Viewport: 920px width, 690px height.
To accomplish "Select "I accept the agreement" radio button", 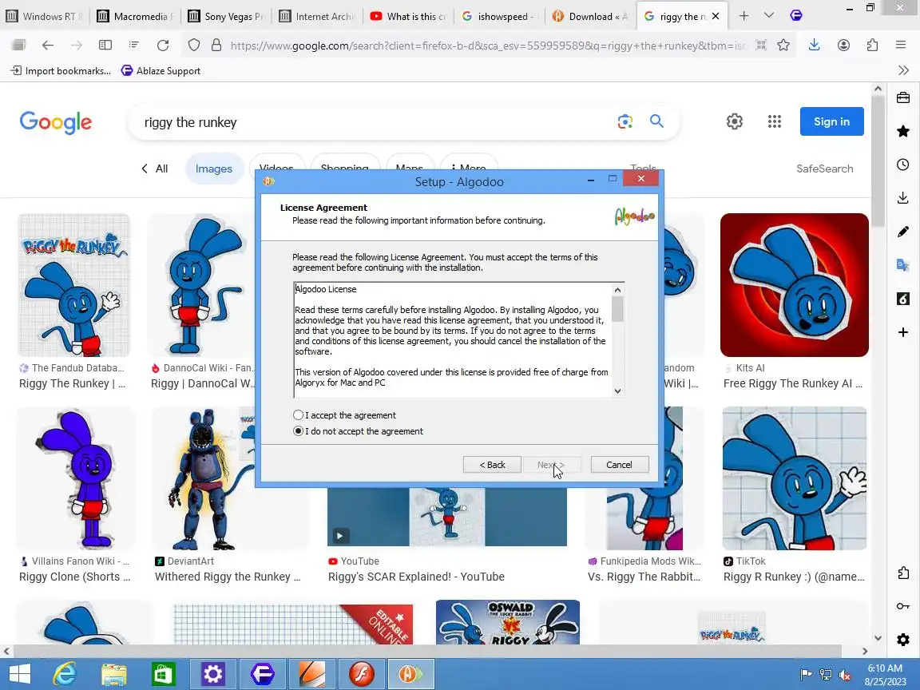I will pos(298,414).
